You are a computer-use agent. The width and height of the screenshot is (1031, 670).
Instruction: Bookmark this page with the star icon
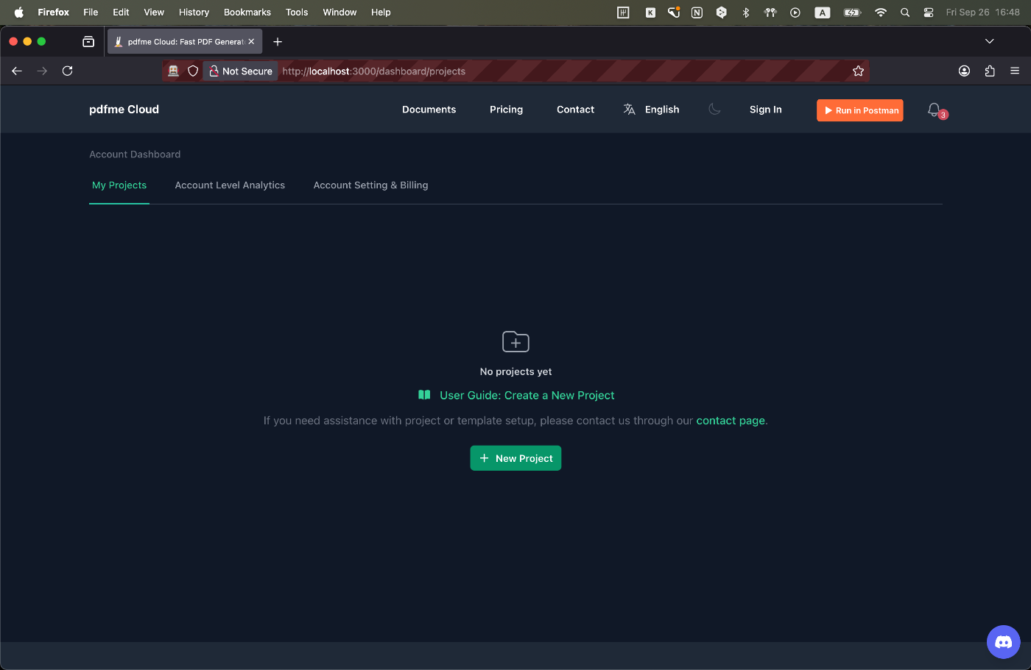click(858, 71)
